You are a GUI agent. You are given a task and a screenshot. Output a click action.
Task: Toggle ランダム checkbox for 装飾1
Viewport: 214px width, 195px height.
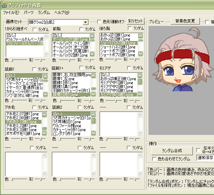tap(34, 69)
